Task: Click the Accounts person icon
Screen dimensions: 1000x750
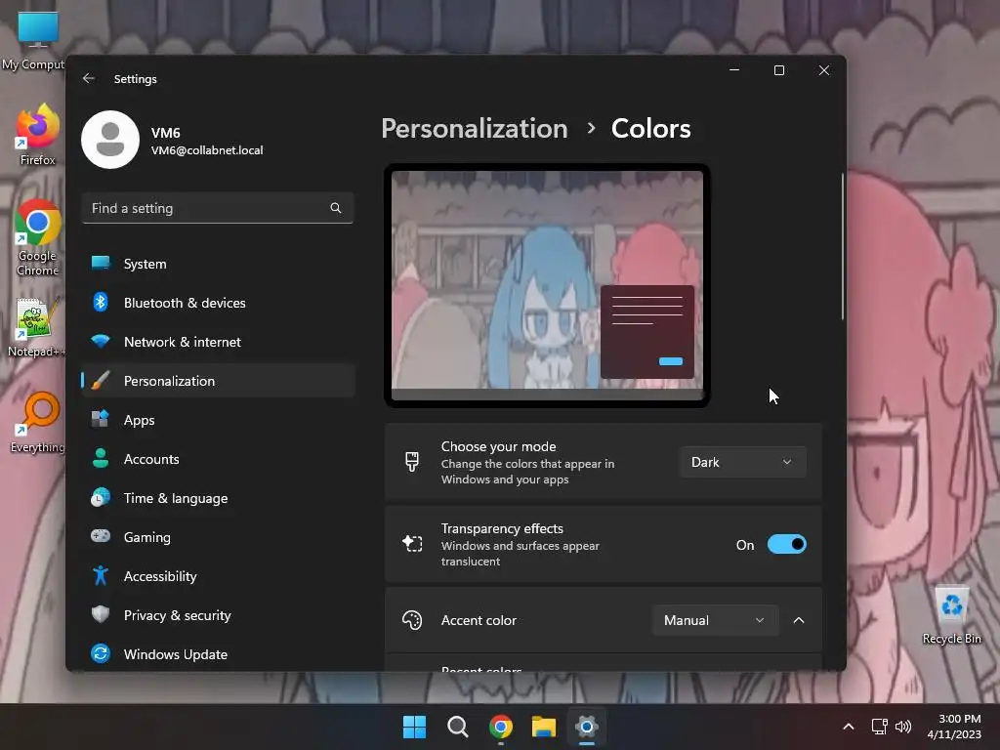Action: pos(101,458)
